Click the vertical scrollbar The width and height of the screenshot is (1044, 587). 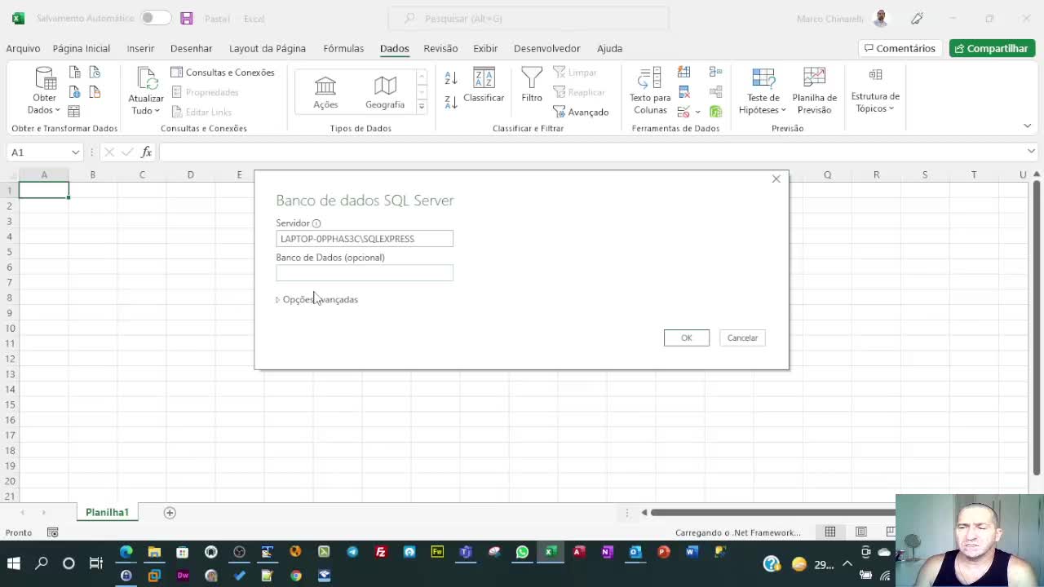tap(1037, 326)
